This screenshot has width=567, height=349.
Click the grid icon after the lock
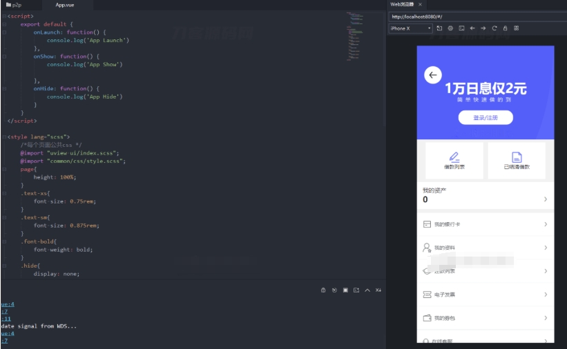(517, 28)
